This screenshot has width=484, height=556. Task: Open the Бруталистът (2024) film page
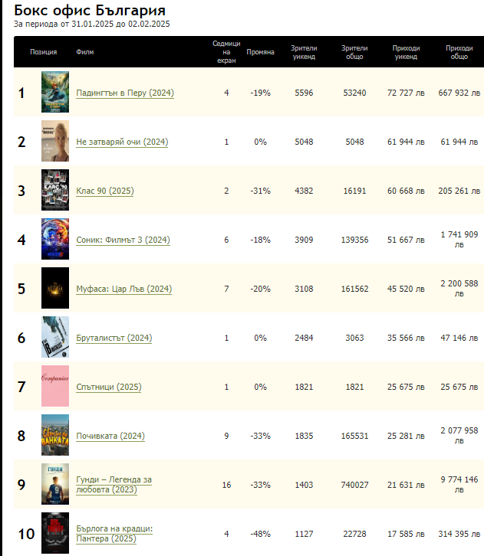click(114, 339)
